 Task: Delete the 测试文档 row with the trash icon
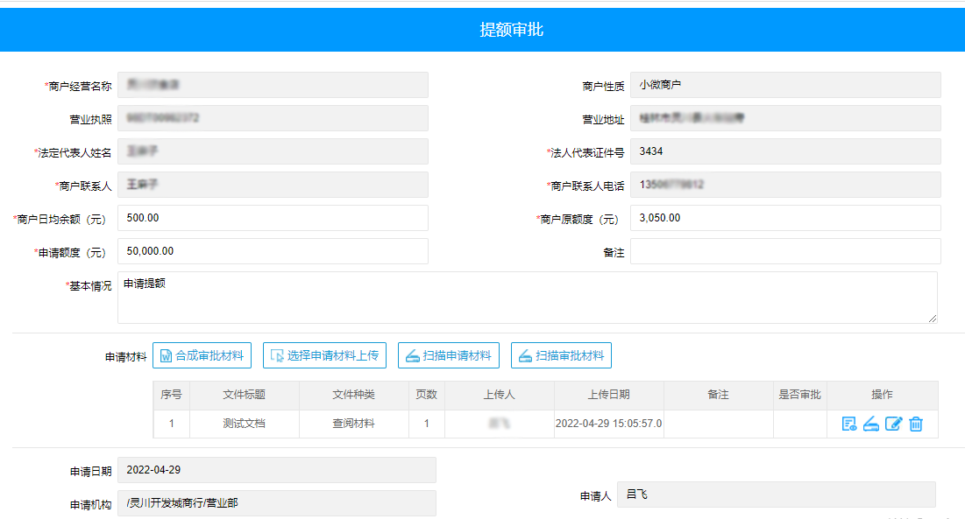(x=915, y=424)
